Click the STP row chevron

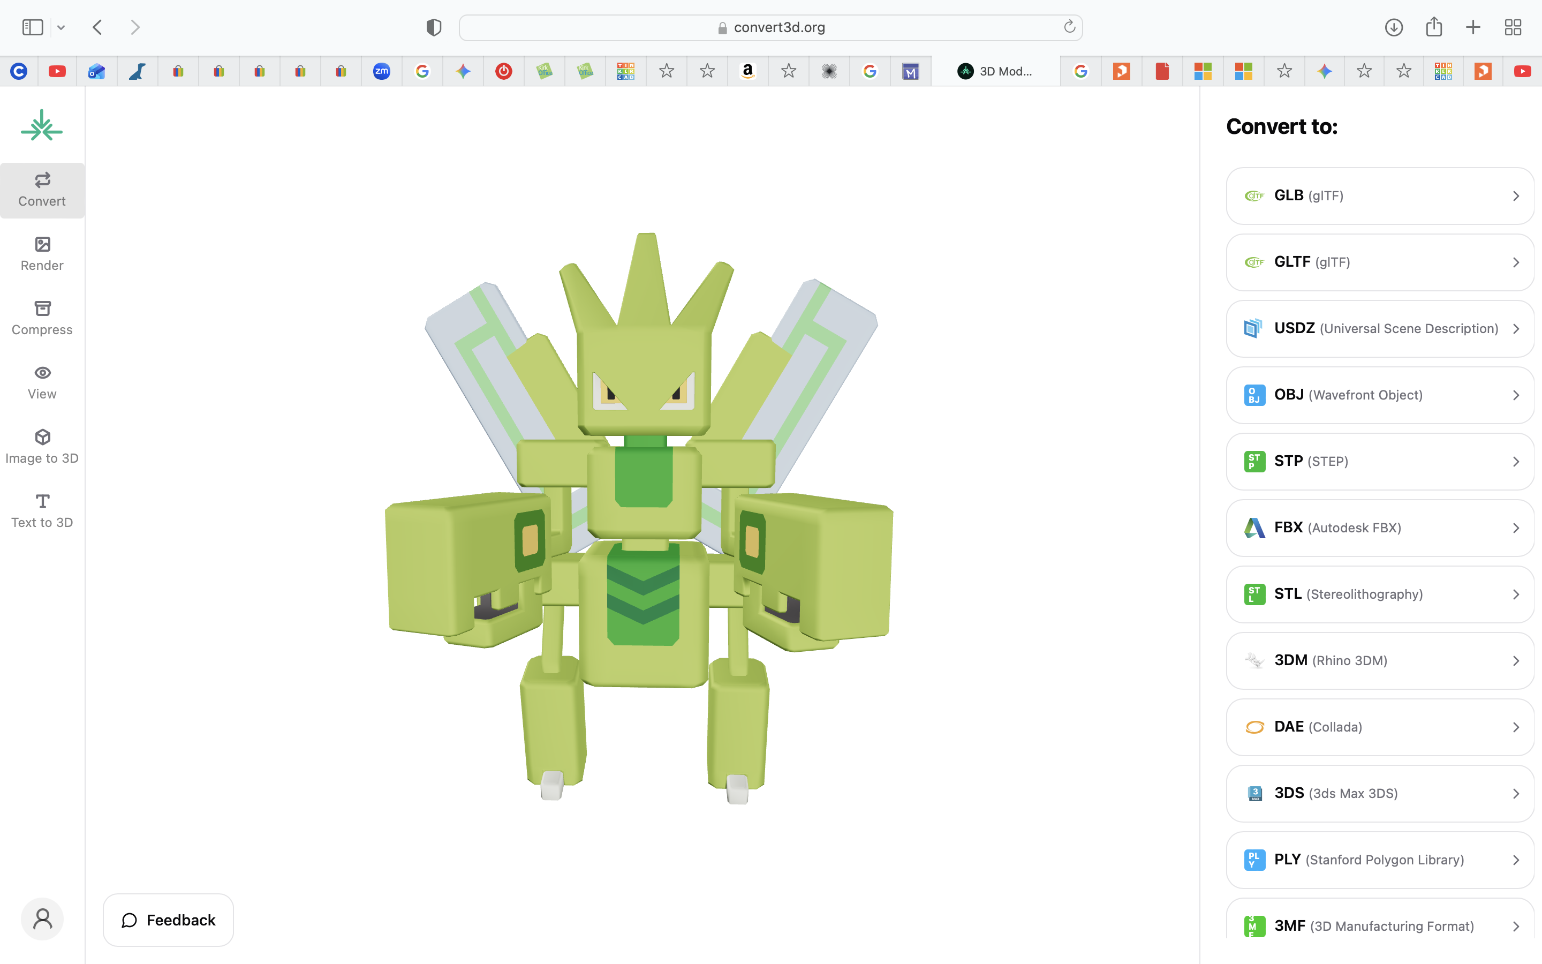pos(1516,461)
